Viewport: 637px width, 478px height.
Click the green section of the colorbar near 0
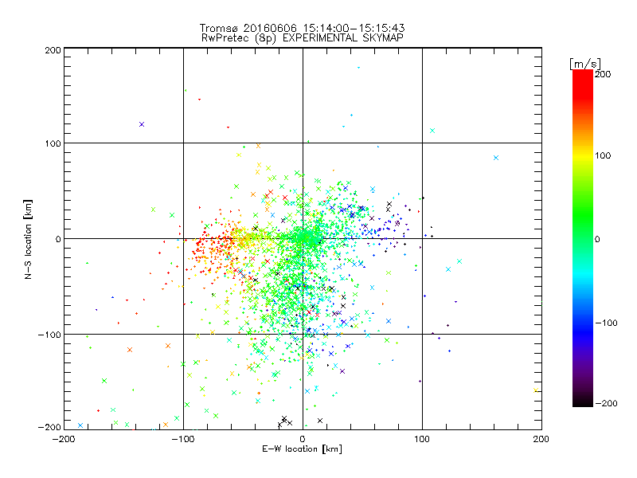click(x=583, y=238)
